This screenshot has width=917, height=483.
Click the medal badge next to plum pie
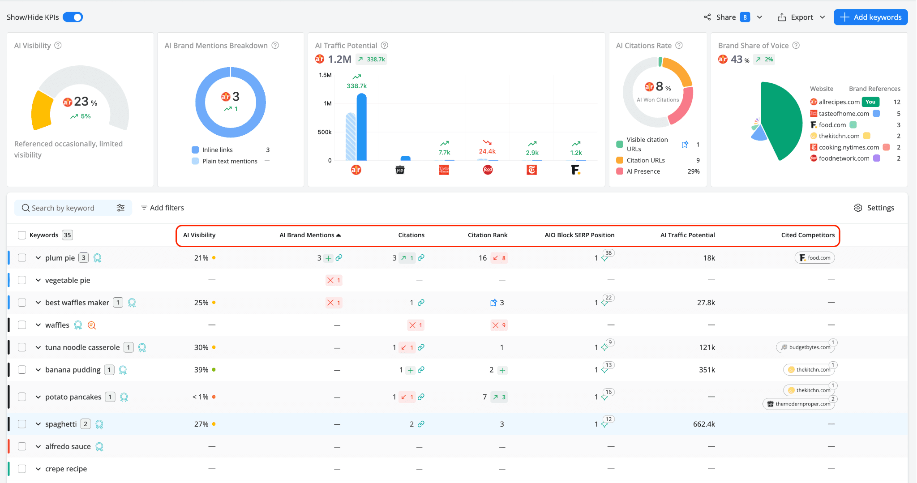point(98,258)
